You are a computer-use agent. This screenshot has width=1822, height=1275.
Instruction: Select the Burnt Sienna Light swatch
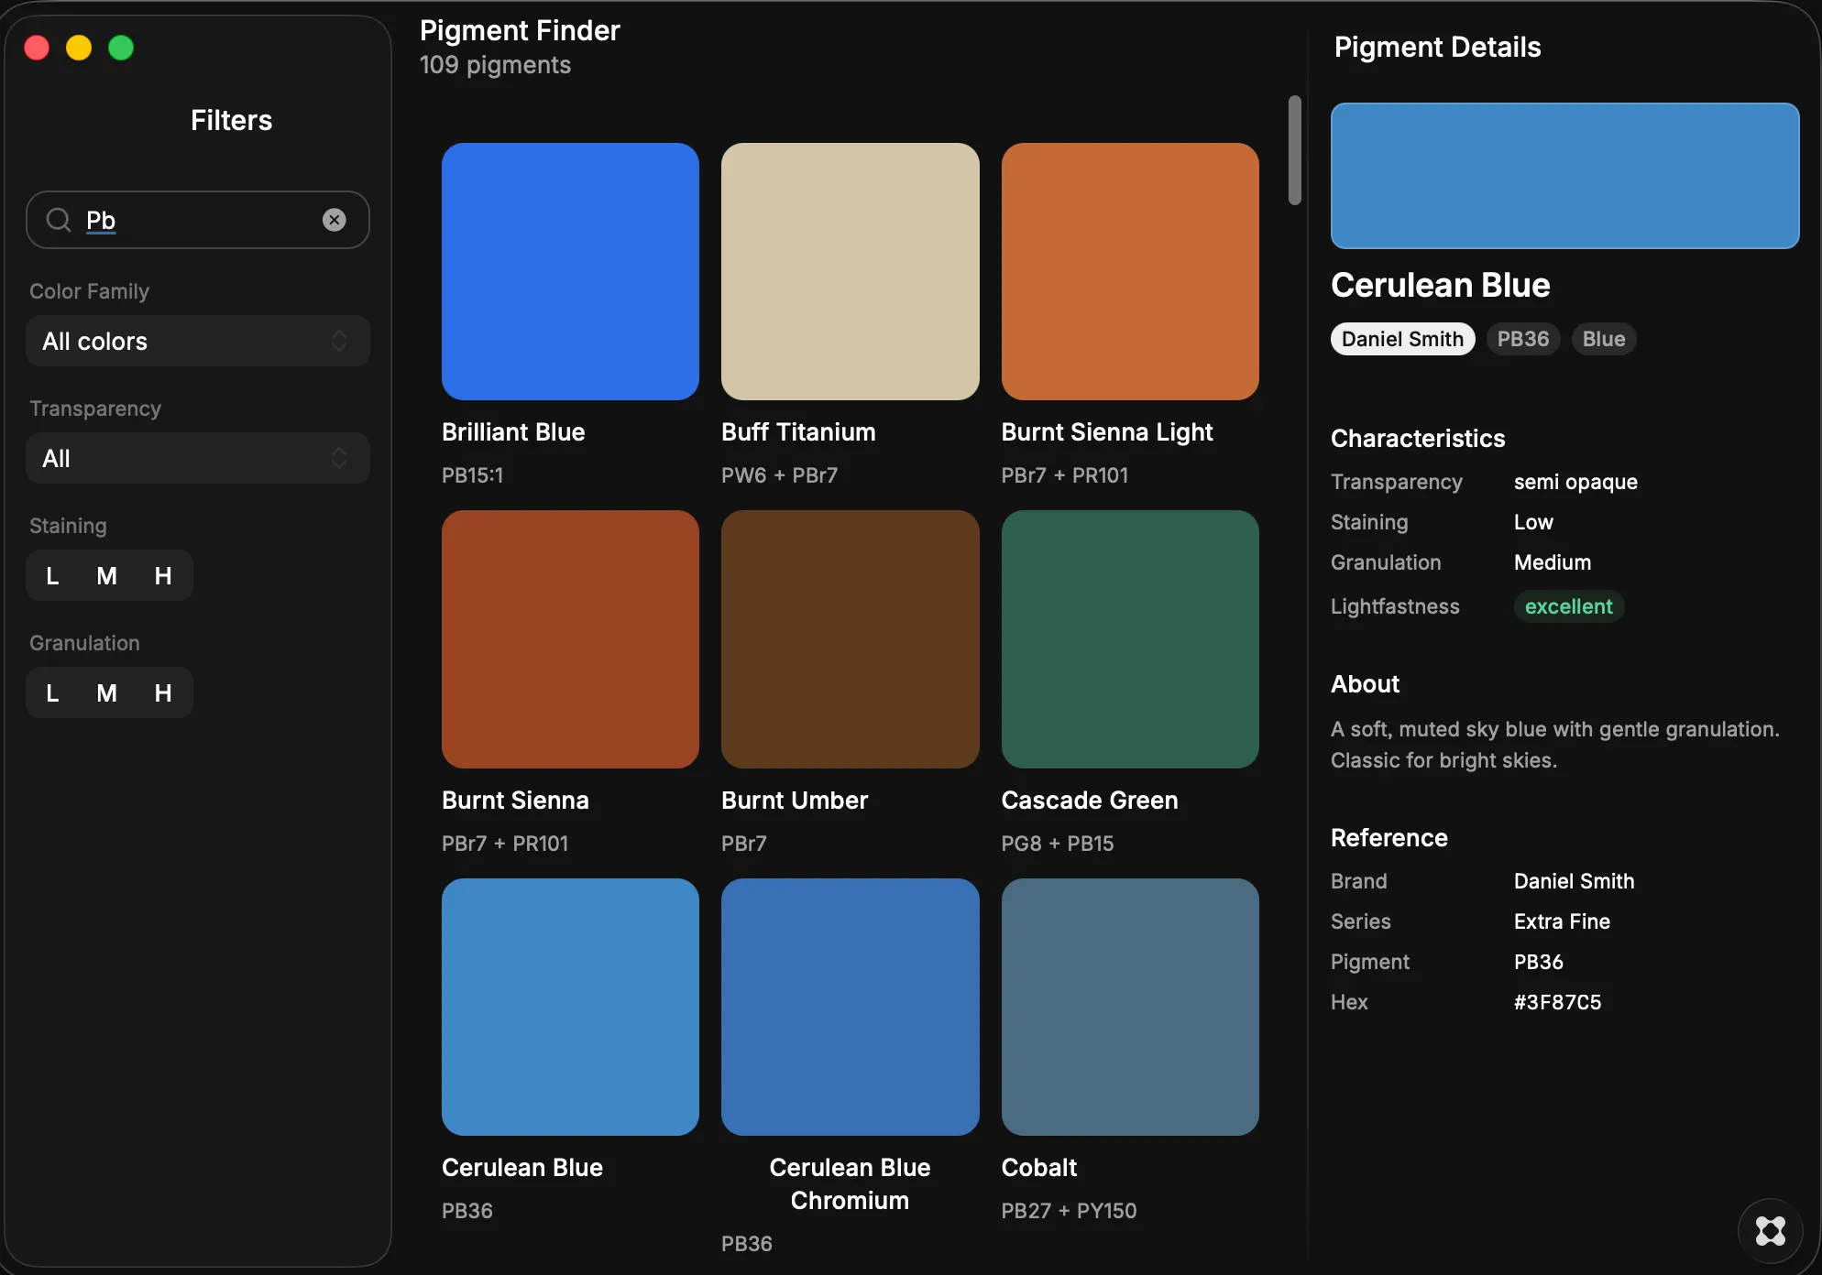(x=1130, y=271)
